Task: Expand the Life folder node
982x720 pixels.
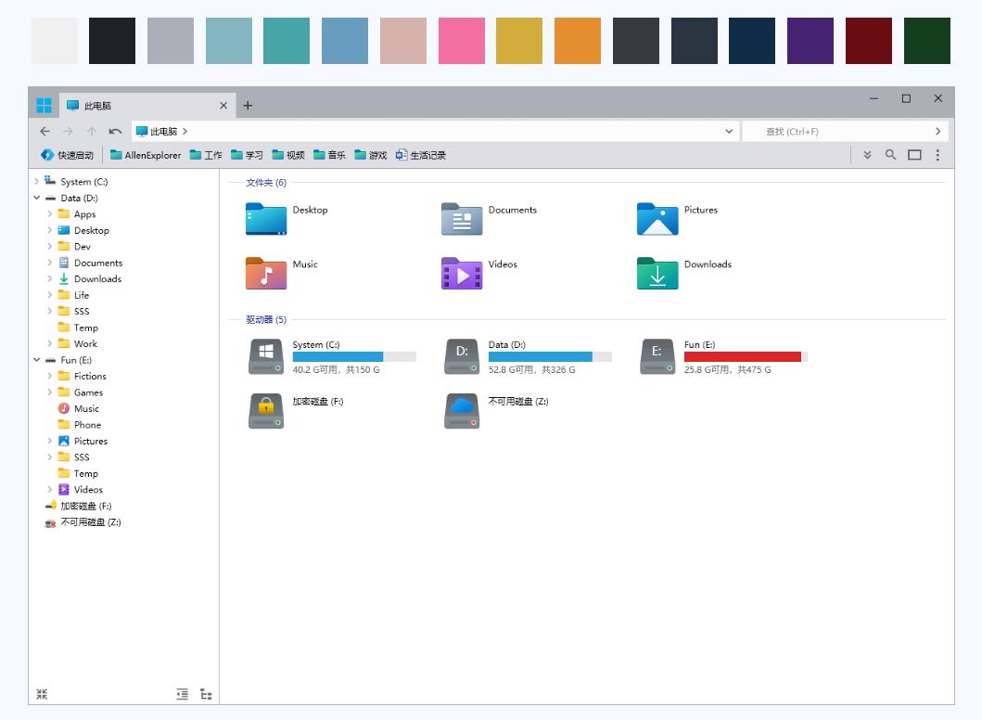Action: (x=49, y=295)
